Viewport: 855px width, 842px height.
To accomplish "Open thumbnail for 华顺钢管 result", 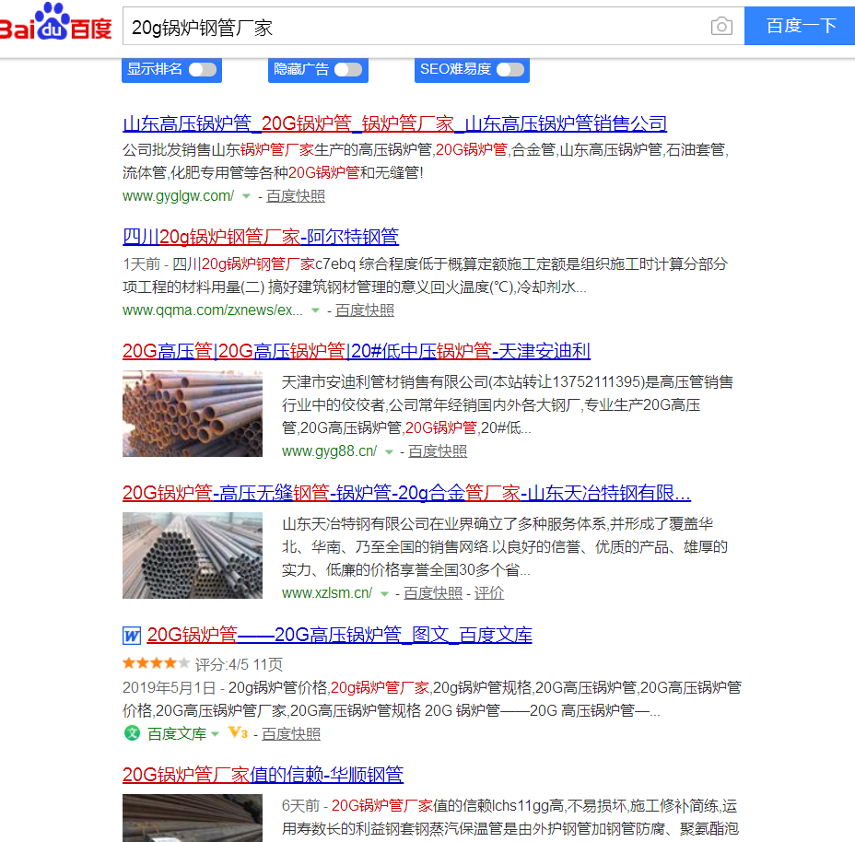I will point(193,818).
